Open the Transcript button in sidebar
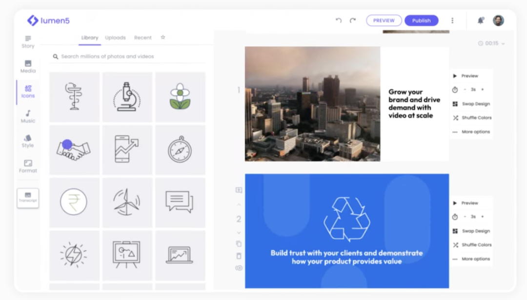Screen dimensions: 527x300 [x=28, y=198]
